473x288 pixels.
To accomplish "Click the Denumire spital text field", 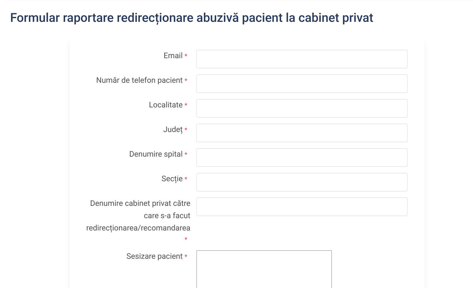I will pos(302,158).
